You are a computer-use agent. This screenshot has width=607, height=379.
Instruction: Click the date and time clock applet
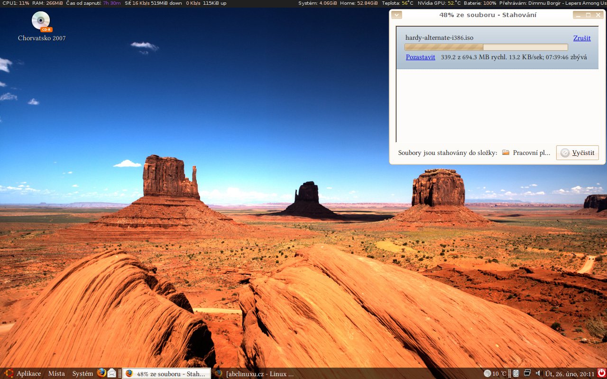[x=570, y=373]
